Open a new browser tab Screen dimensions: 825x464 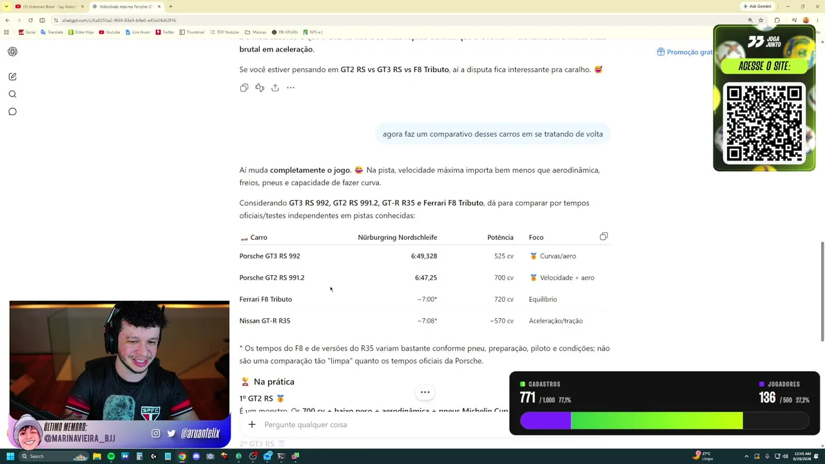click(170, 6)
